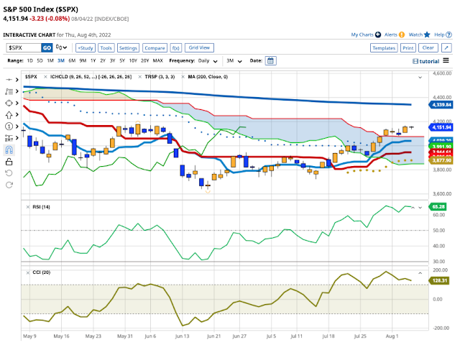Open the candlestick chart type dropdown
Image resolution: width=460 pixels, height=345 pixels.
click(62, 47)
